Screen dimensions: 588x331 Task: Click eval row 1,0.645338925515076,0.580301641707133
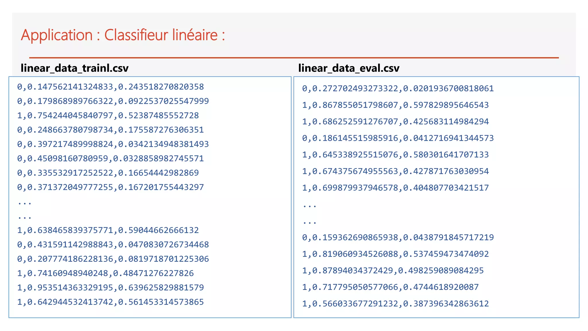click(x=395, y=155)
